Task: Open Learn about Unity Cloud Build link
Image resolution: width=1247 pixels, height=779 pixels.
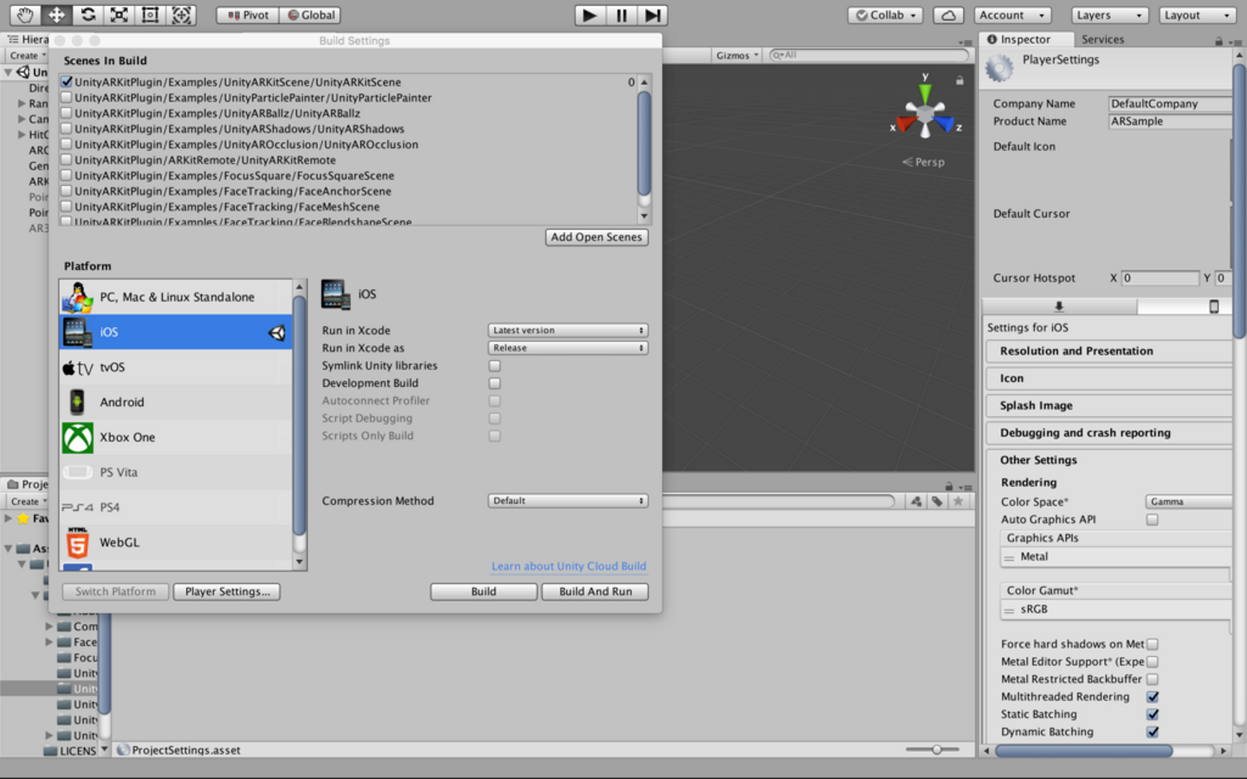Action: tap(569, 566)
